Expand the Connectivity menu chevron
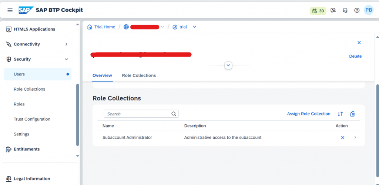379x185 pixels. pos(67,44)
